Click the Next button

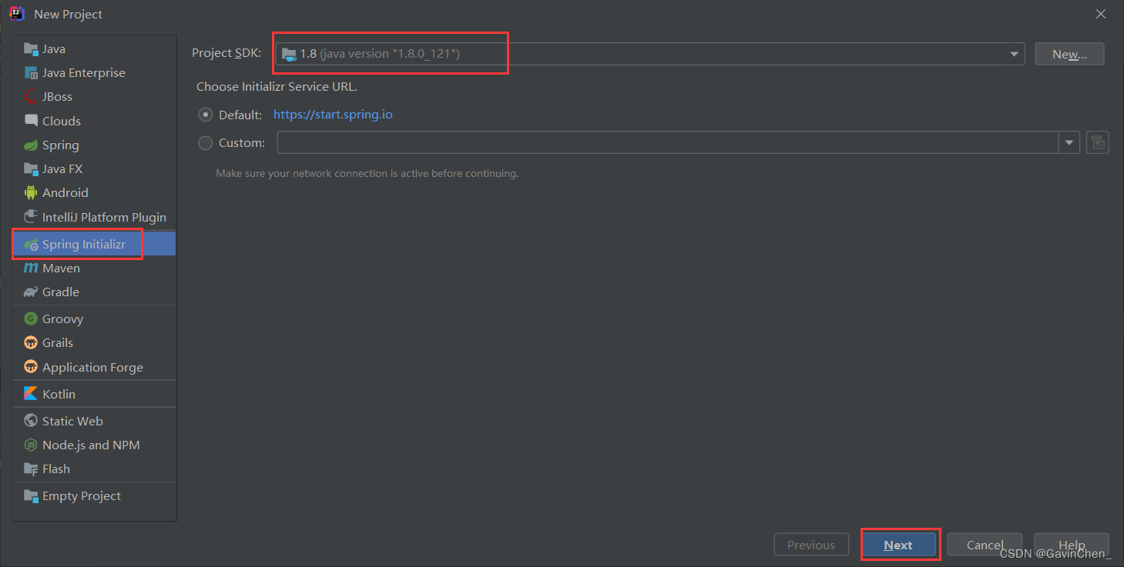pos(898,545)
